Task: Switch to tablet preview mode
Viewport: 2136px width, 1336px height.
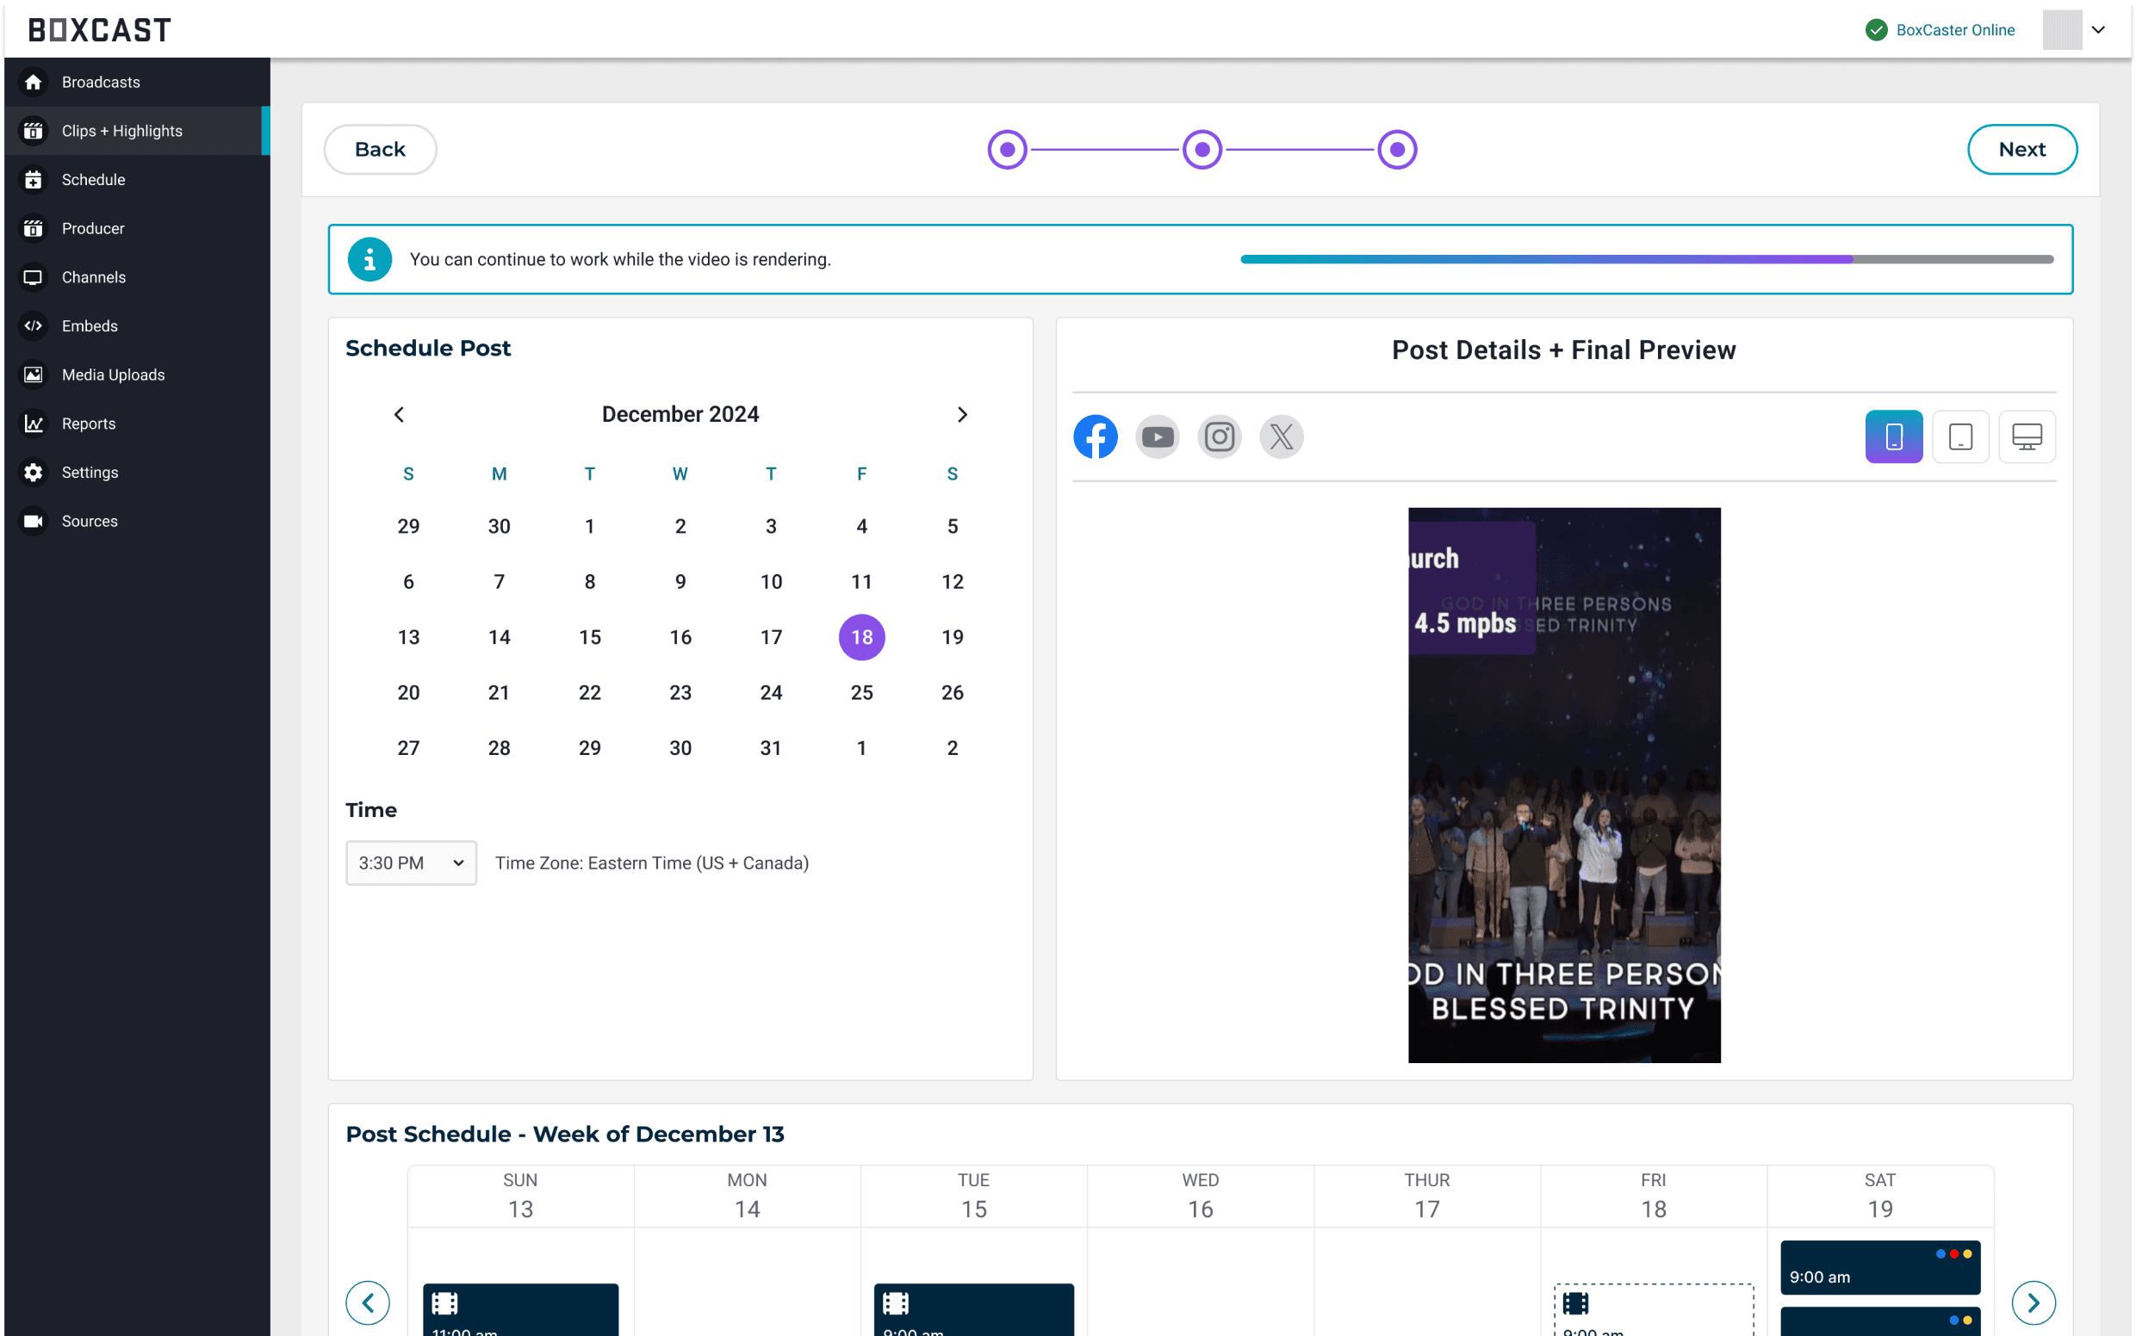Action: pos(1960,436)
